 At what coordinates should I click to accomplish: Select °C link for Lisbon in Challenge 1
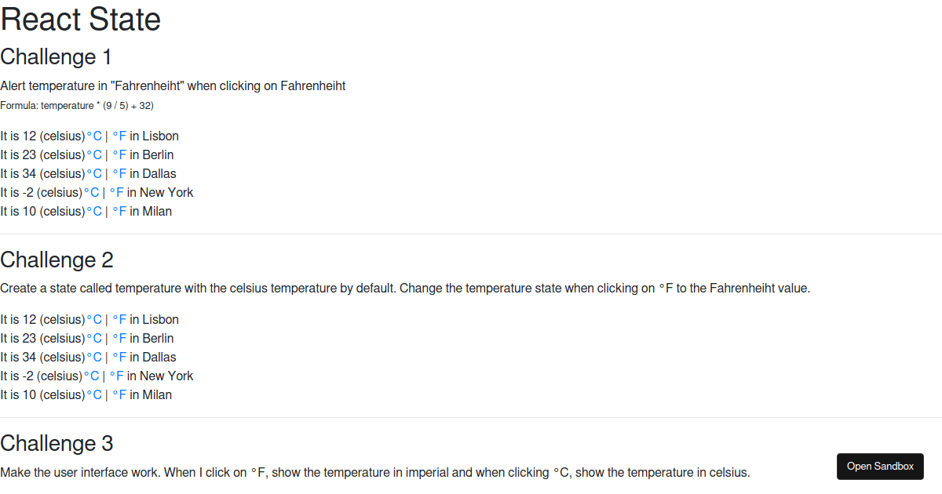(94, 136)
